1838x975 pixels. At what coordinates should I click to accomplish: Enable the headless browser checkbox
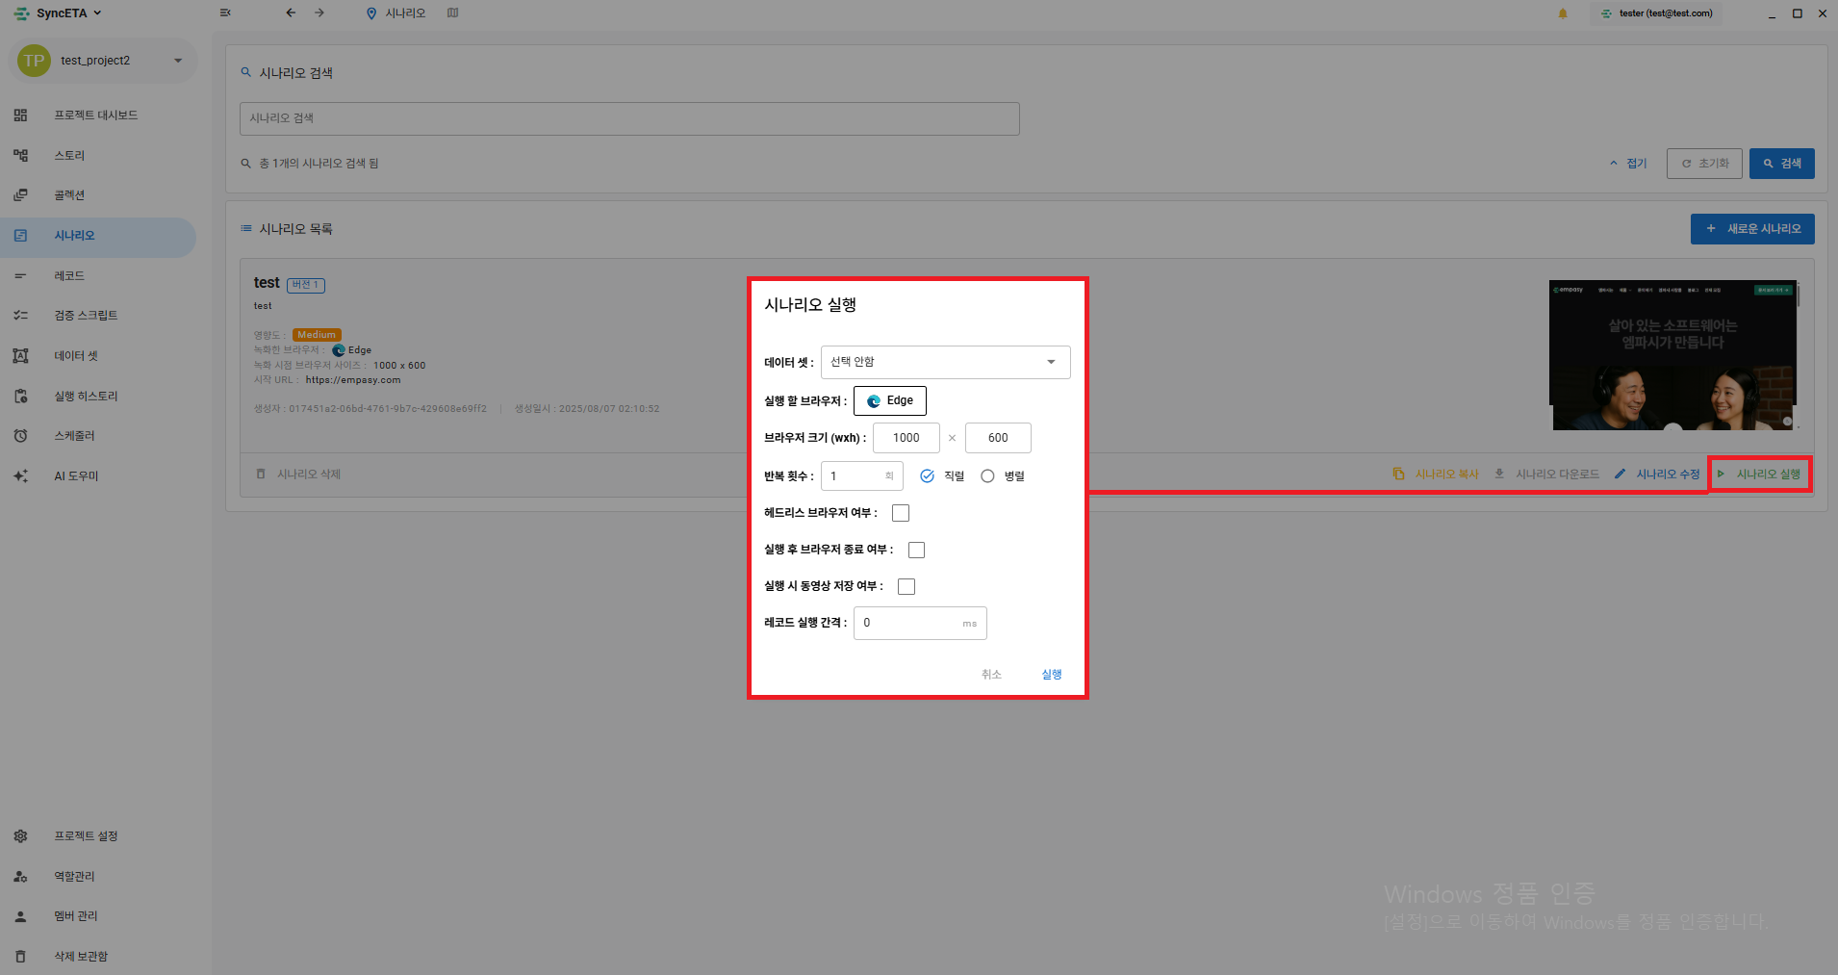(x=901, y=513)
